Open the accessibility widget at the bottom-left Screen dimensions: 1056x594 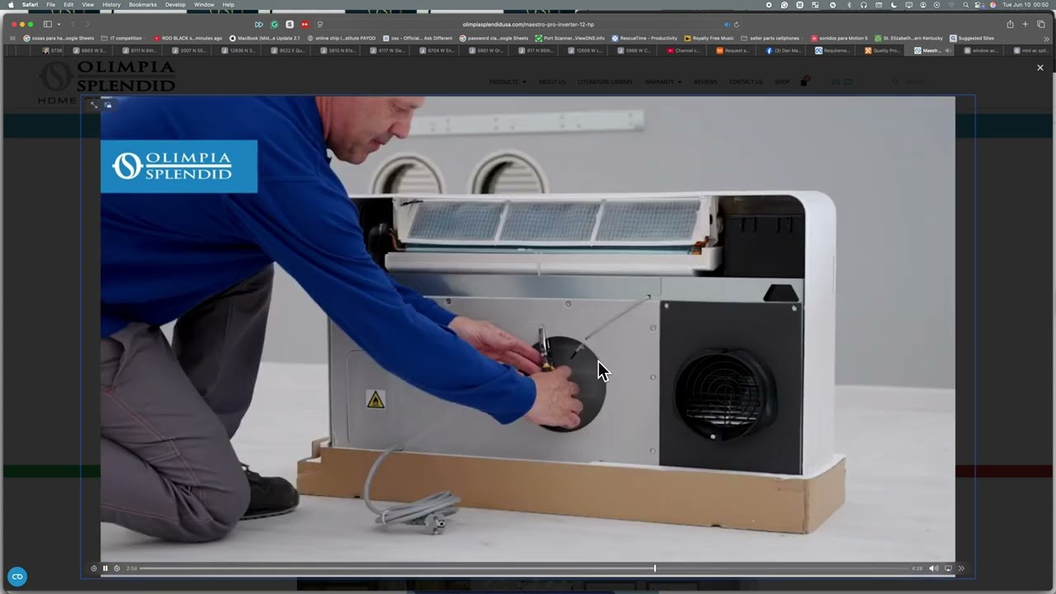(x=17, y=577)
